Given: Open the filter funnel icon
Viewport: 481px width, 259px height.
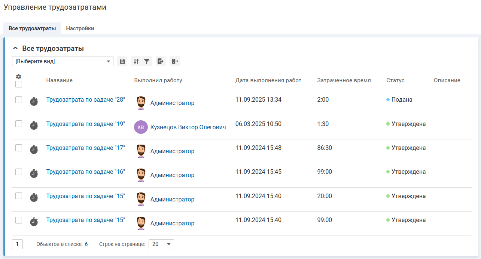Looking at the screenshot, I should 147,61.
